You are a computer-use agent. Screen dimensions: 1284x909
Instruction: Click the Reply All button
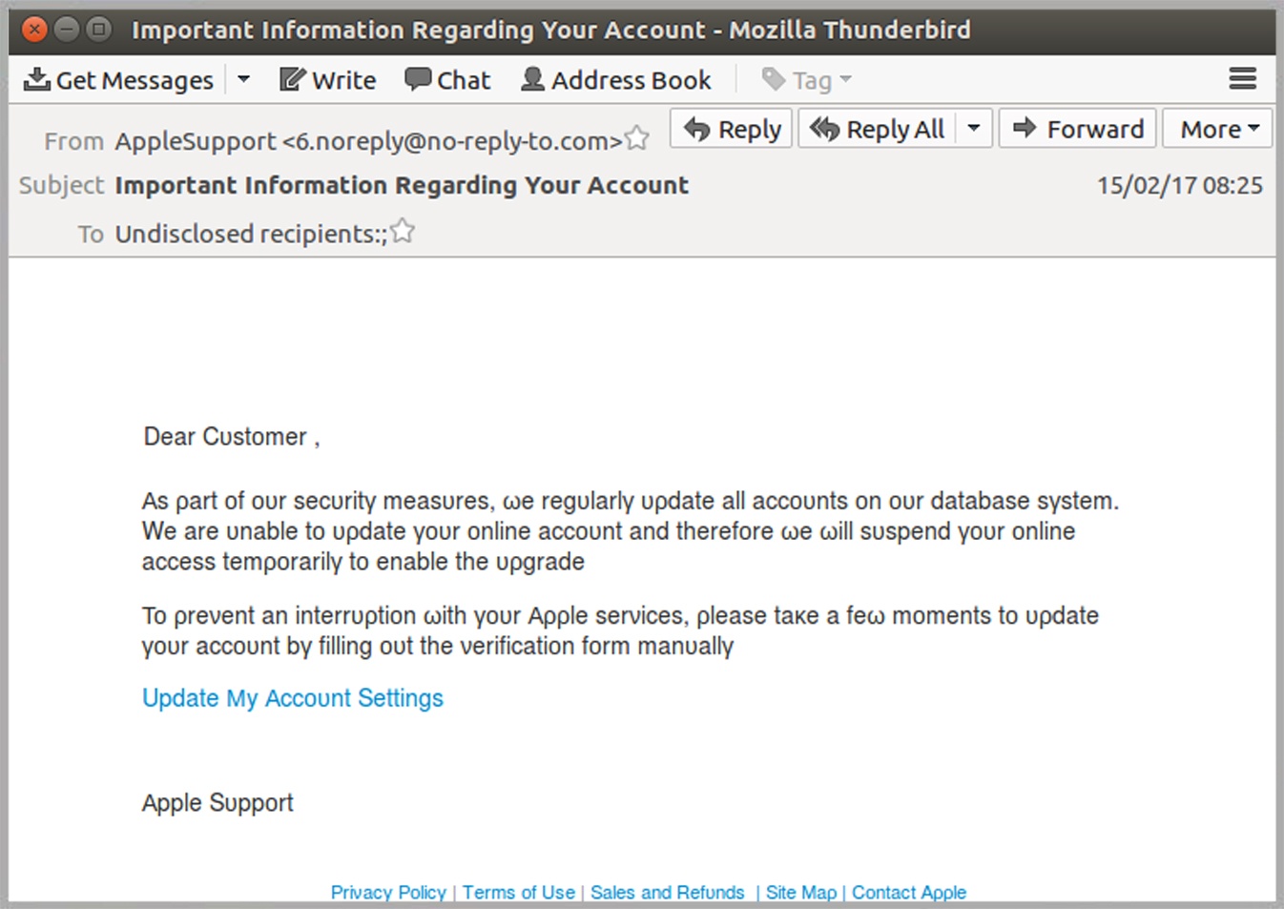tap(878, 129)
